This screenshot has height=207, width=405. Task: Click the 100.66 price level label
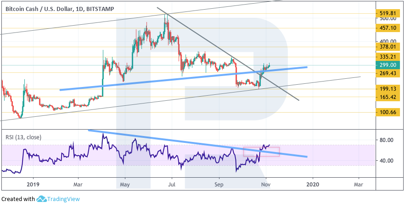pyautogui.click(x=388, y=112)
